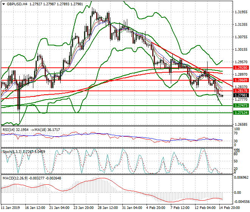Click the MACD(12,26,9) indicator label
This screenshot has width=250, height=212.
(x=15, y=178)
